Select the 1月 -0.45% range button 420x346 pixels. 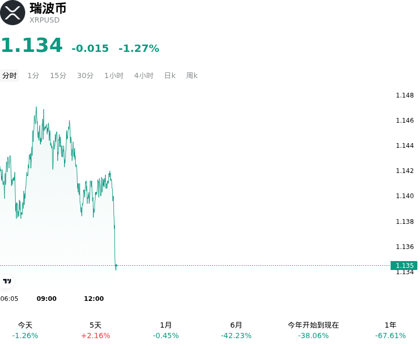[166, 330]
